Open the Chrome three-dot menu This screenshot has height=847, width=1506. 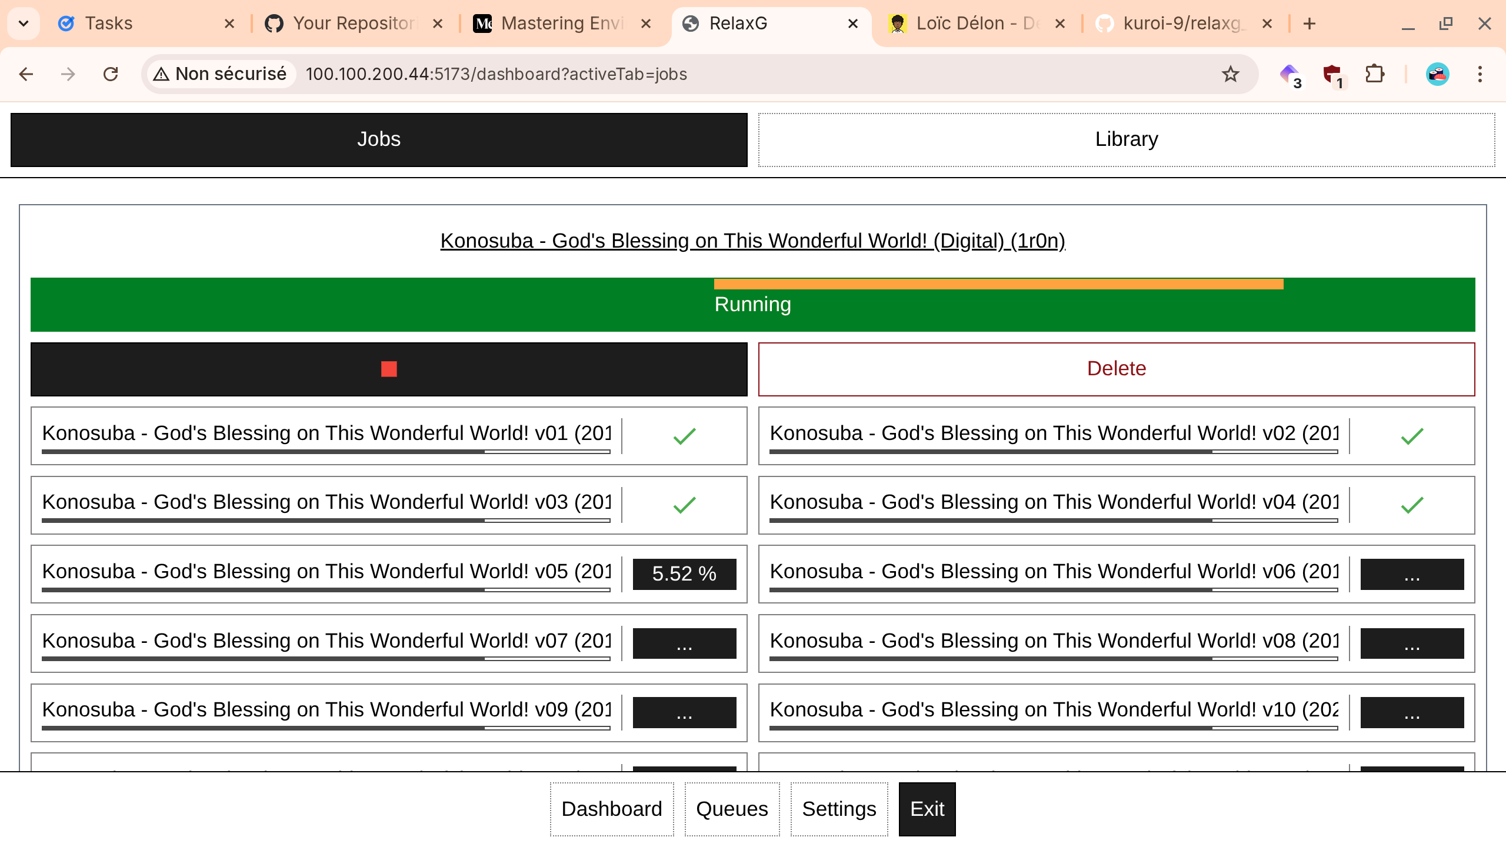(x=1480, y=74)
